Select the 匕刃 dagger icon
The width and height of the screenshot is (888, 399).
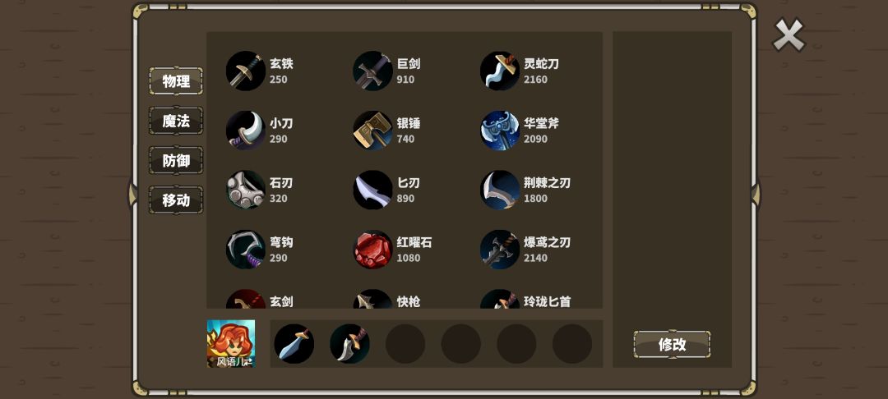pos(372,190)
